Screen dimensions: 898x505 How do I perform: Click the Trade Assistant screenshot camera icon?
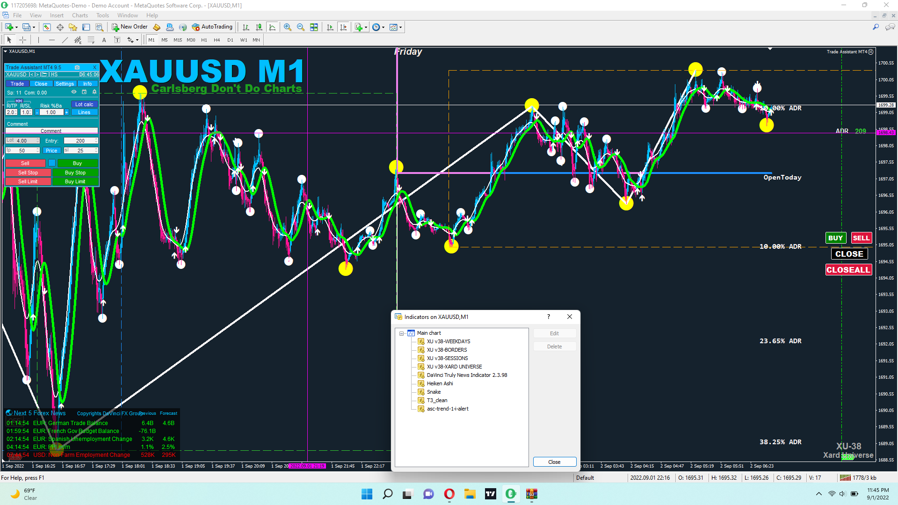[x=77, y=67]
